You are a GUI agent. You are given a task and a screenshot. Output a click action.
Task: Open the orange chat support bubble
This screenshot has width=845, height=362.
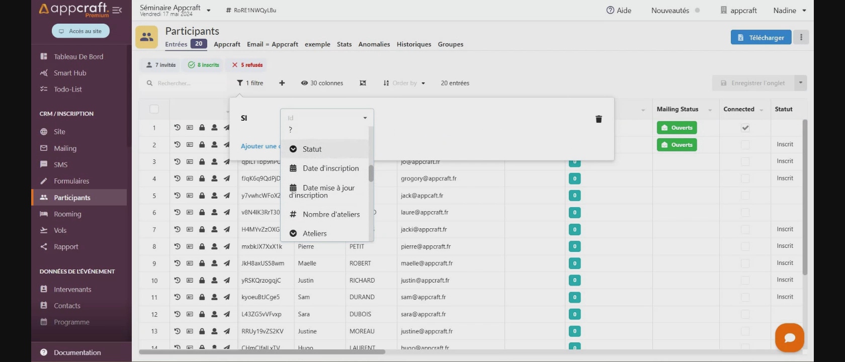point(789,337)
